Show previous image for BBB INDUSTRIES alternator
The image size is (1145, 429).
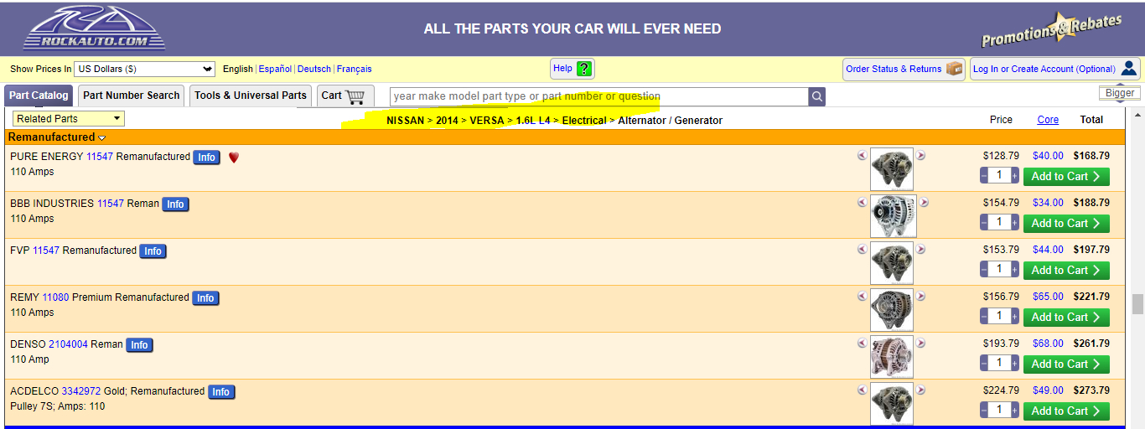click(x=863, y=202)
